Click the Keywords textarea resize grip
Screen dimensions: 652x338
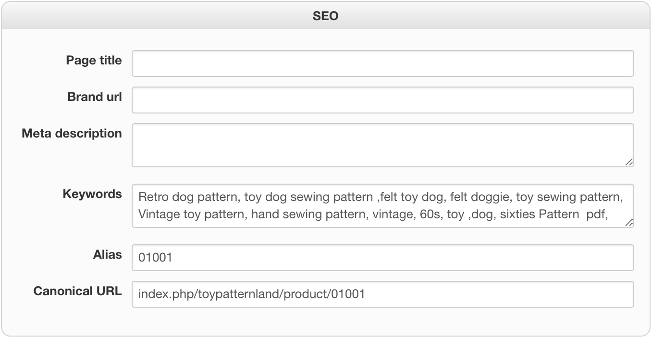[x=629, y=223]
